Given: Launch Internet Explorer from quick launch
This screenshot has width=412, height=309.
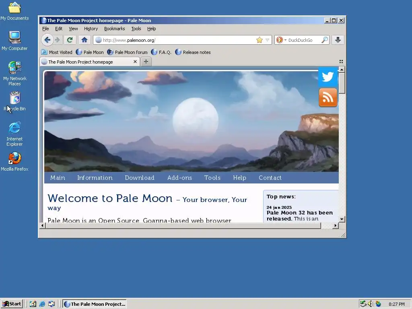Looking at the screenshot, I should click(x=42, y=304).
